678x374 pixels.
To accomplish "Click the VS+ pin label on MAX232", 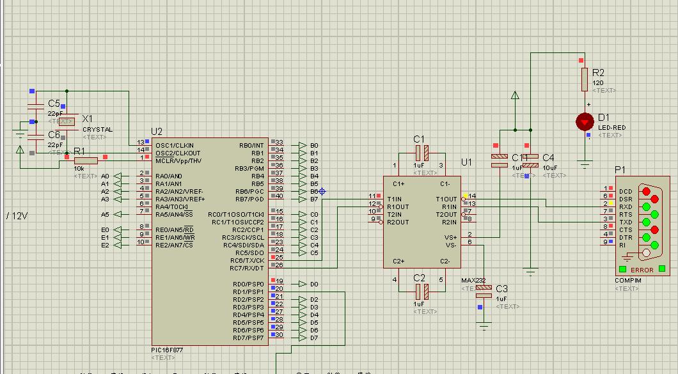I will coord(450,237).
